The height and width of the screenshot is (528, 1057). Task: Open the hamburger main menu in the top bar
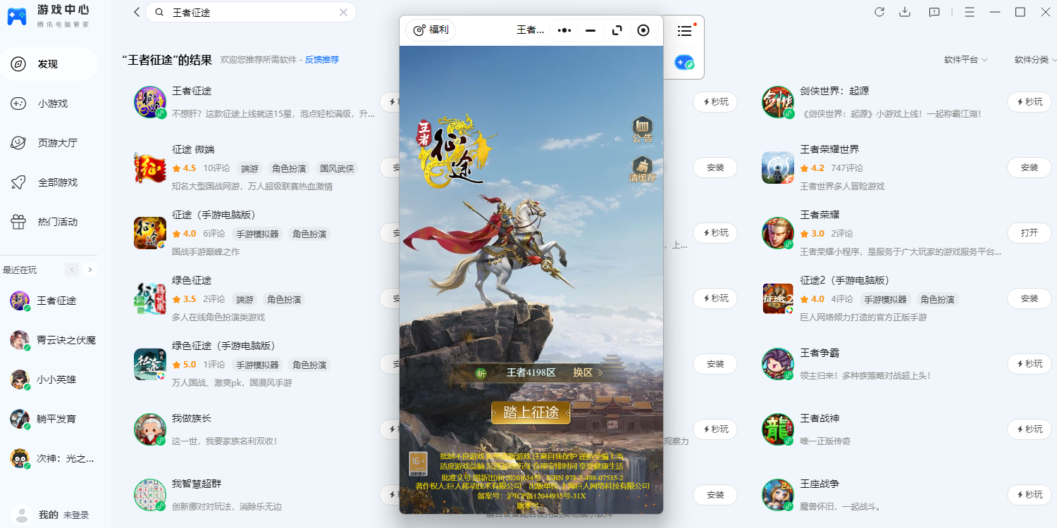(x=970, y=12)
